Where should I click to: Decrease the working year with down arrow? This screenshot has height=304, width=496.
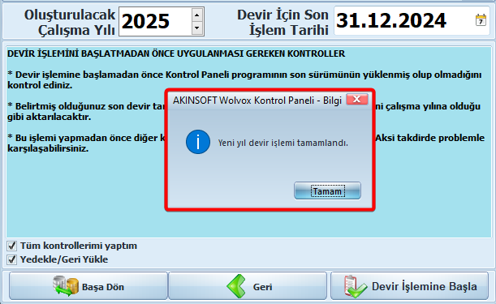197,28
